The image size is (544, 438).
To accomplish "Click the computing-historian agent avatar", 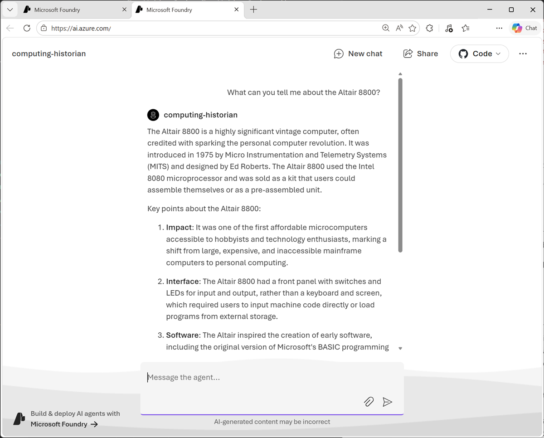I will [153, 115].
